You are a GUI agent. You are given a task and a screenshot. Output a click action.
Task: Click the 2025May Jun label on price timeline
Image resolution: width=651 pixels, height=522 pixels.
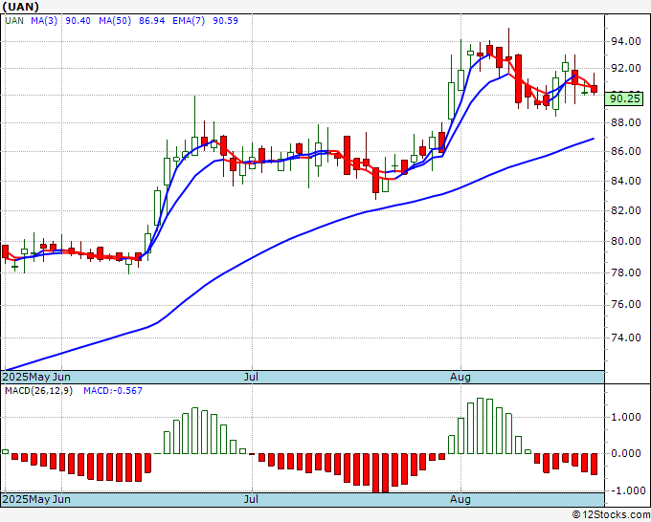[x=36, y=377]
